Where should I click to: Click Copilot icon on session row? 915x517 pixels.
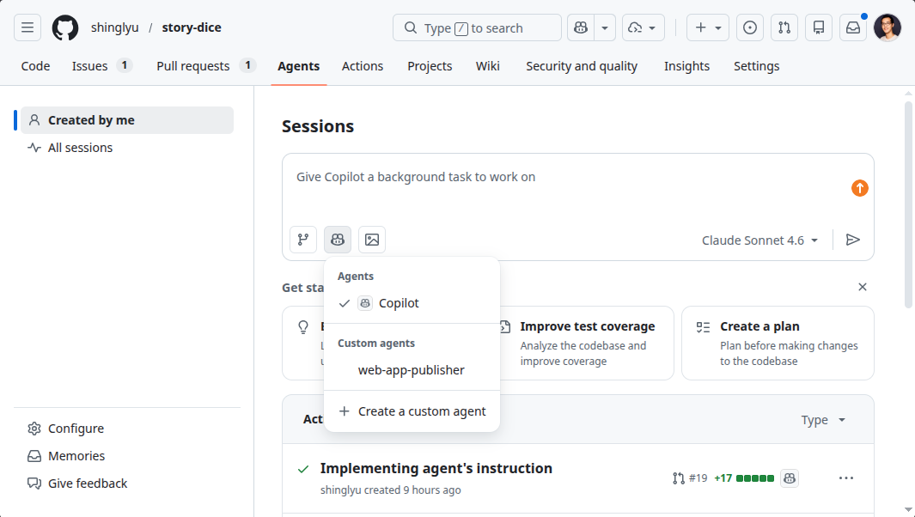pyautogui.click(x=790, y=477)
